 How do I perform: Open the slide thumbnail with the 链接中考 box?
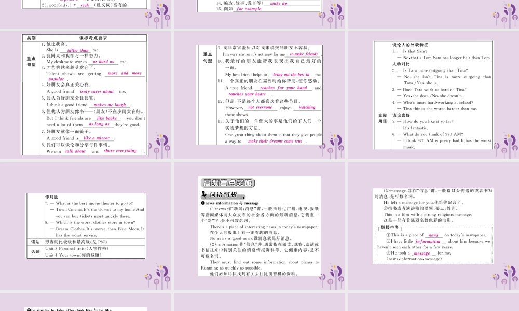(433, 226)
